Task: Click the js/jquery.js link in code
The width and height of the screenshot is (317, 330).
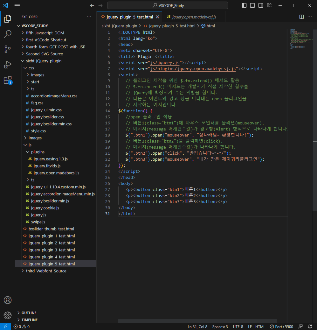Action: click(165, 62)
